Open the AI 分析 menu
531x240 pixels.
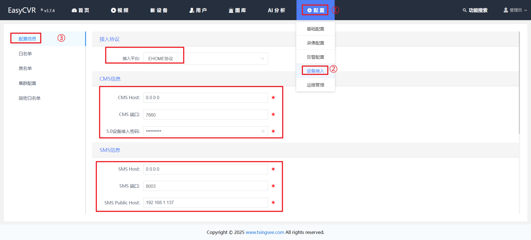(x=276, y=10)
